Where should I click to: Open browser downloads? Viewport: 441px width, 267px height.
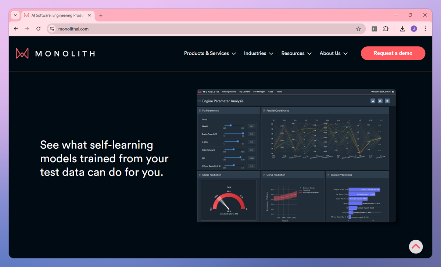[402, 29]
